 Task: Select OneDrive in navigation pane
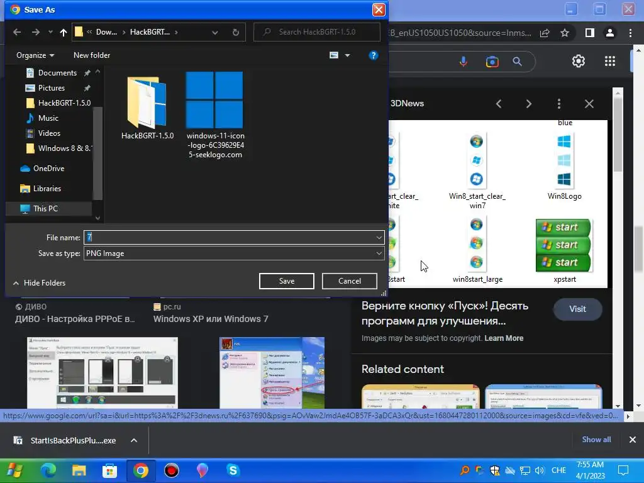[48, 169]
